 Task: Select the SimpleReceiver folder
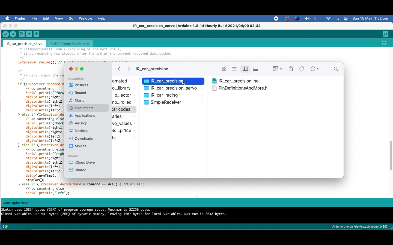173,102
